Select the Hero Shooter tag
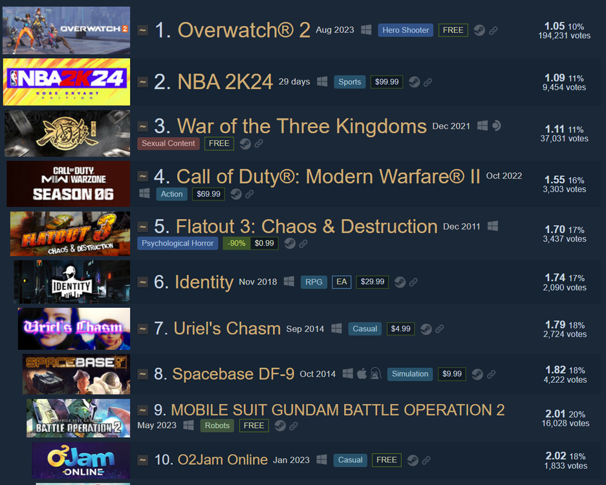 click(406, 30)
